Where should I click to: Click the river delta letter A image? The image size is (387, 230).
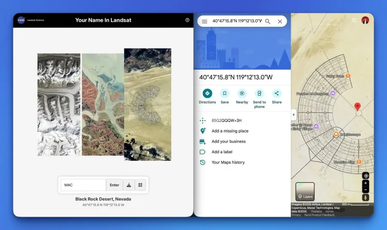coord(103,105)
